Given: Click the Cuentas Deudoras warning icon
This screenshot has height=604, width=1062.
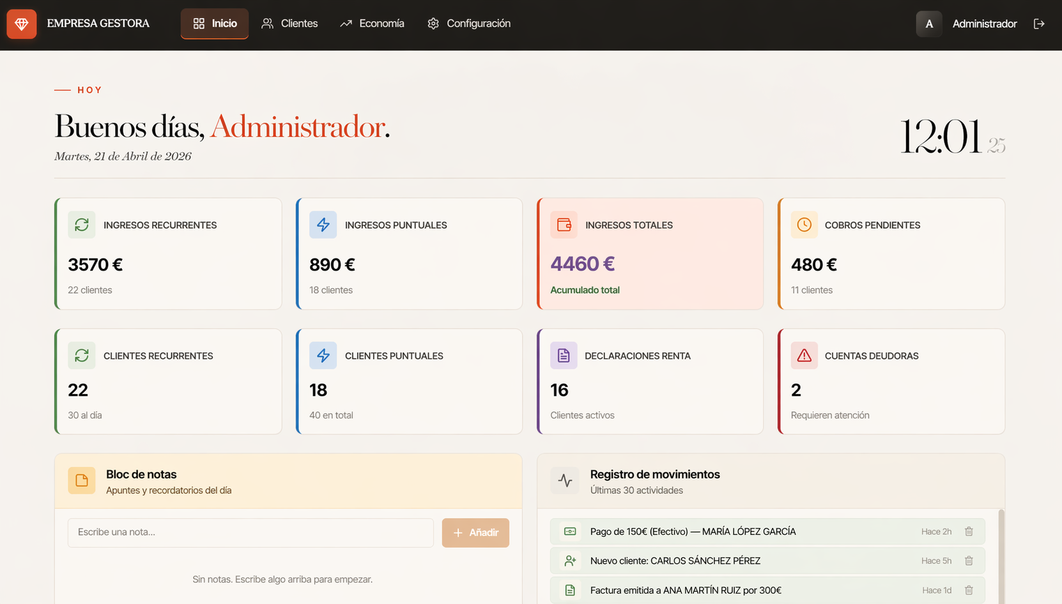Looking at the screenshot, I should click(x=804, y=356).
